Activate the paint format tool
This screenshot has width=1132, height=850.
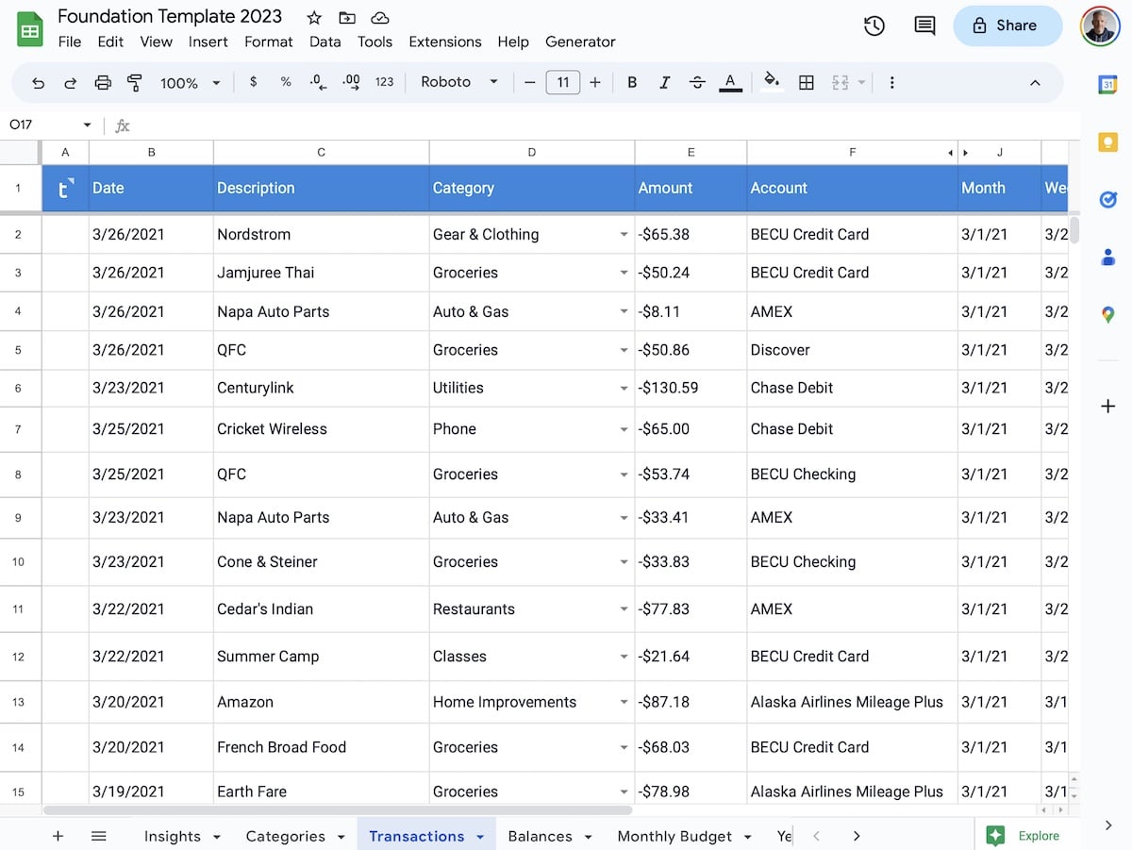point(134,83)
